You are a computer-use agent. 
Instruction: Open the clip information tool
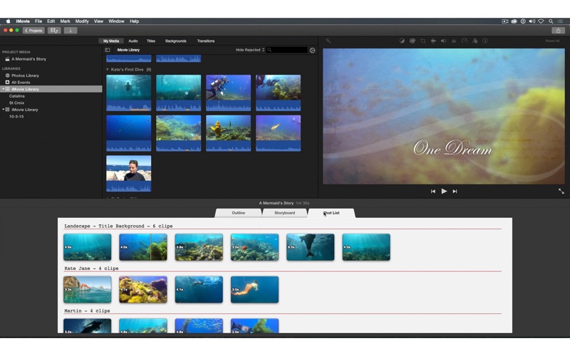[x=485, y=41]
